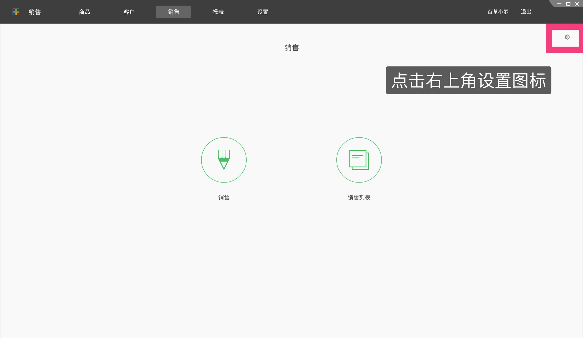Viewport: 583px width, 338px height.
Task: Minimize the application window
Action: tap(559, 4)
